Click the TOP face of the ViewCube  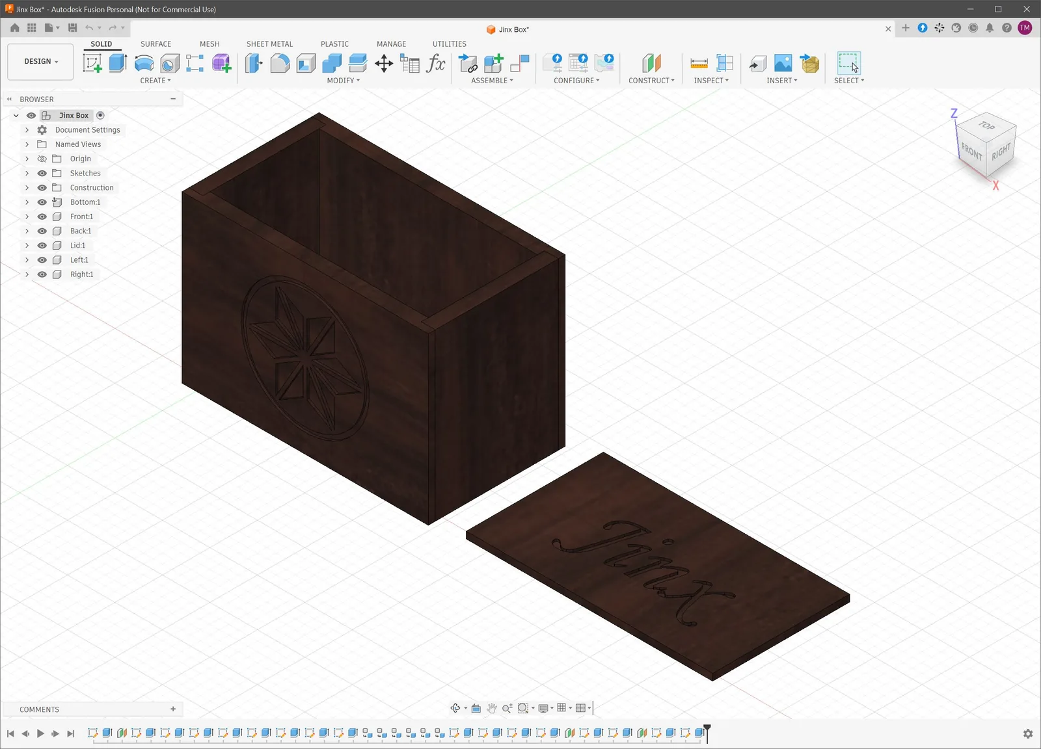(987, 125)
